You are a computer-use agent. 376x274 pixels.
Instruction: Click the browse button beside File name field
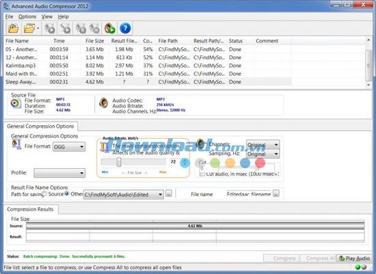click(x=276, y=193)
